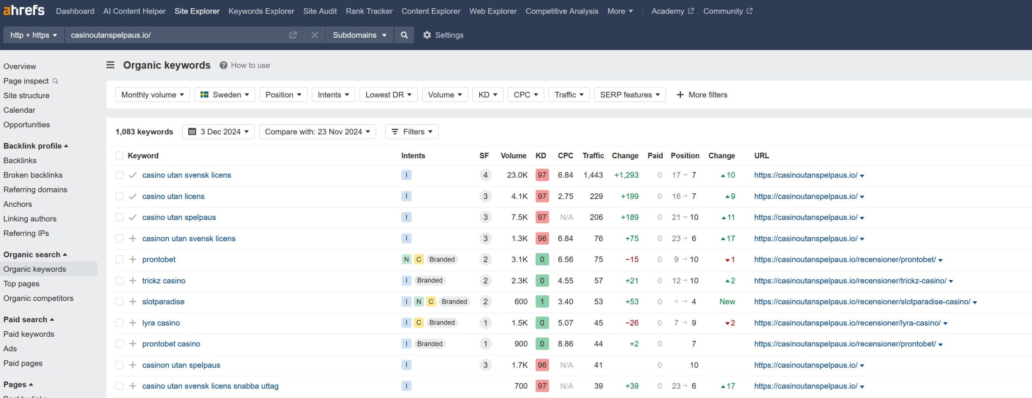Click the Page inspect magnifier icon

55,81
